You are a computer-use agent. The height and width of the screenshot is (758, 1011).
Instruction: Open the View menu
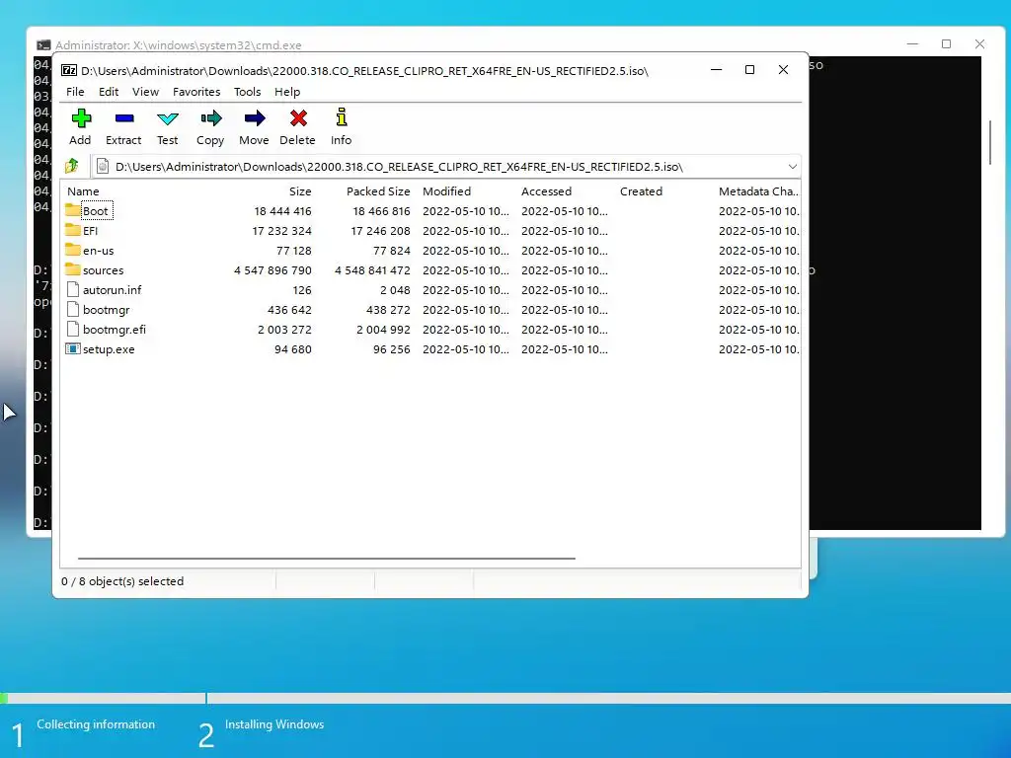(146, 92)
